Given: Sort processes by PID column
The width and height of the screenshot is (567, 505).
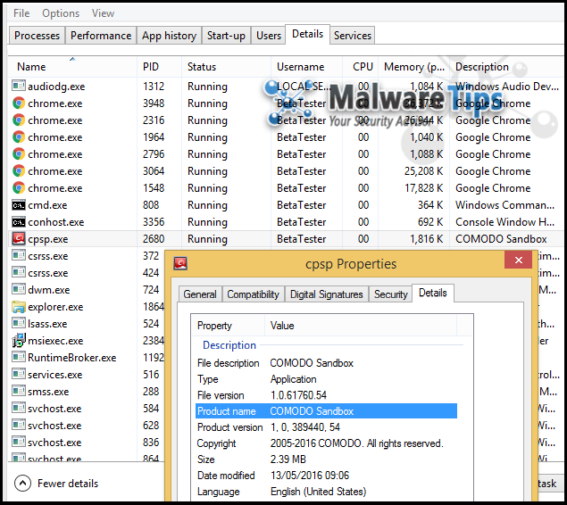Looking at the screenshot, I should click(159, 66).
